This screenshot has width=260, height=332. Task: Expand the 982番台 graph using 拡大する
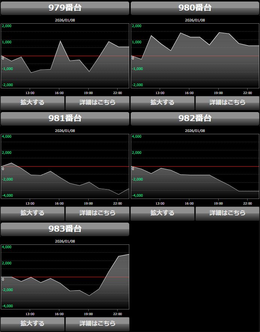click(x=162, y=213)
